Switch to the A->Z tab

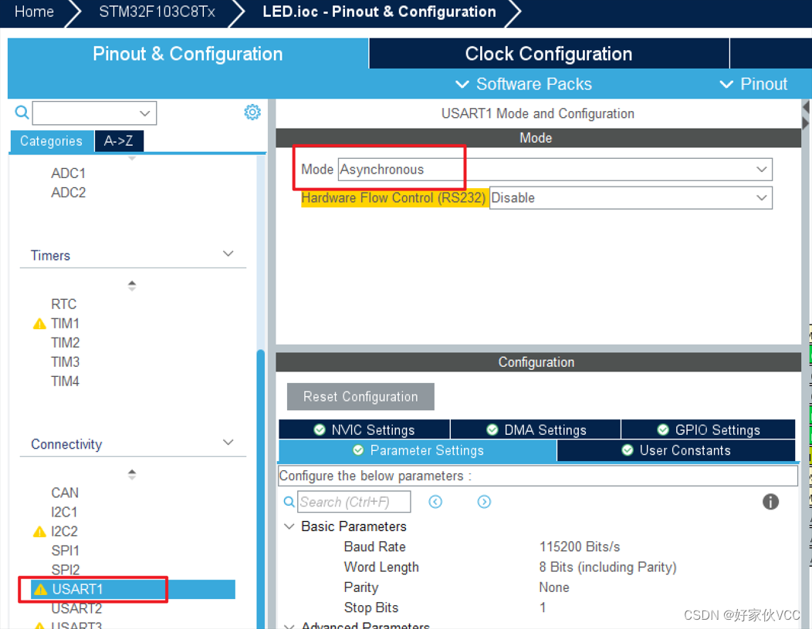119,141
